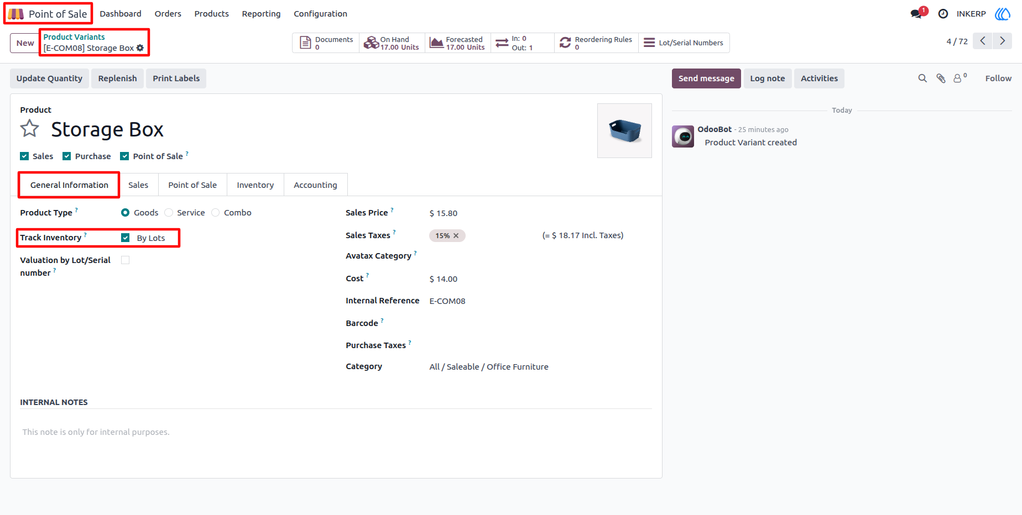Open the Forecasted 17.00 Units stat
The height and width of the screenshot is (515, 1022).
click(x=458, y=43)
